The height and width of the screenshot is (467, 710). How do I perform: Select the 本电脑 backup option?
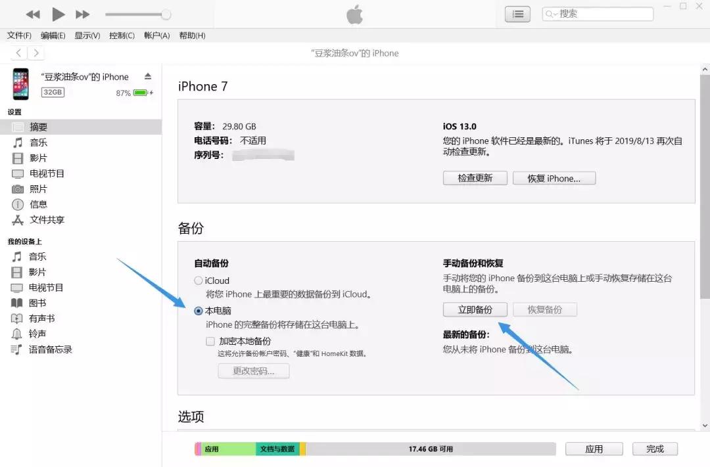pyautogui.click(x=199, y=310)
